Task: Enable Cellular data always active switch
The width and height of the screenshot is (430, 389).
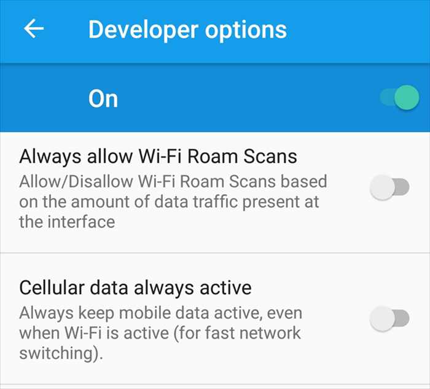Action: (x=389, y=318)
